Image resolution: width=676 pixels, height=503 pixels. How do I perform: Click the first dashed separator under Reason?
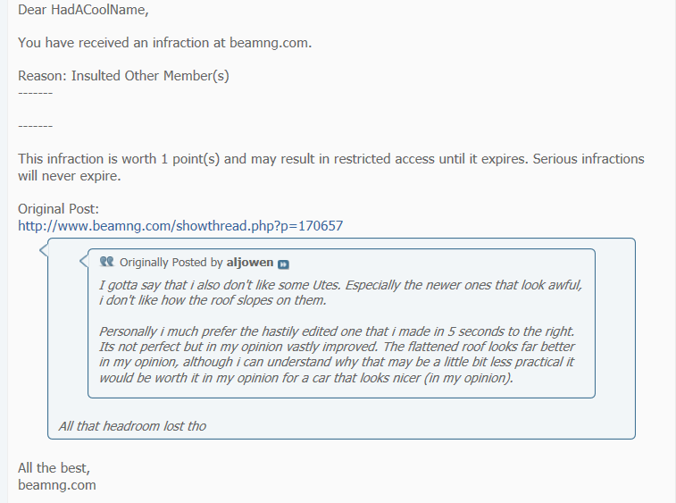click(x=36, y=93)
